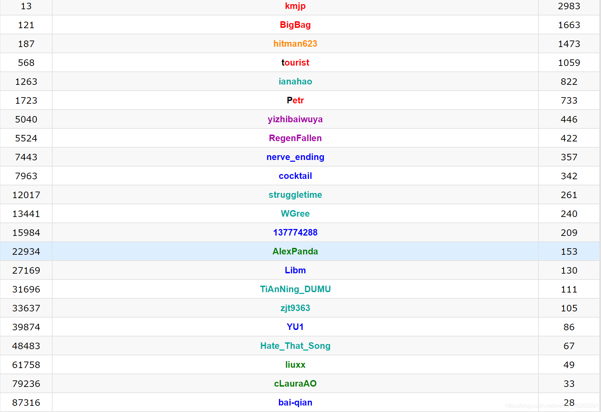Select AlexPanda's score 153
This screenshot has height=412, width=601.
click(569, 251)
